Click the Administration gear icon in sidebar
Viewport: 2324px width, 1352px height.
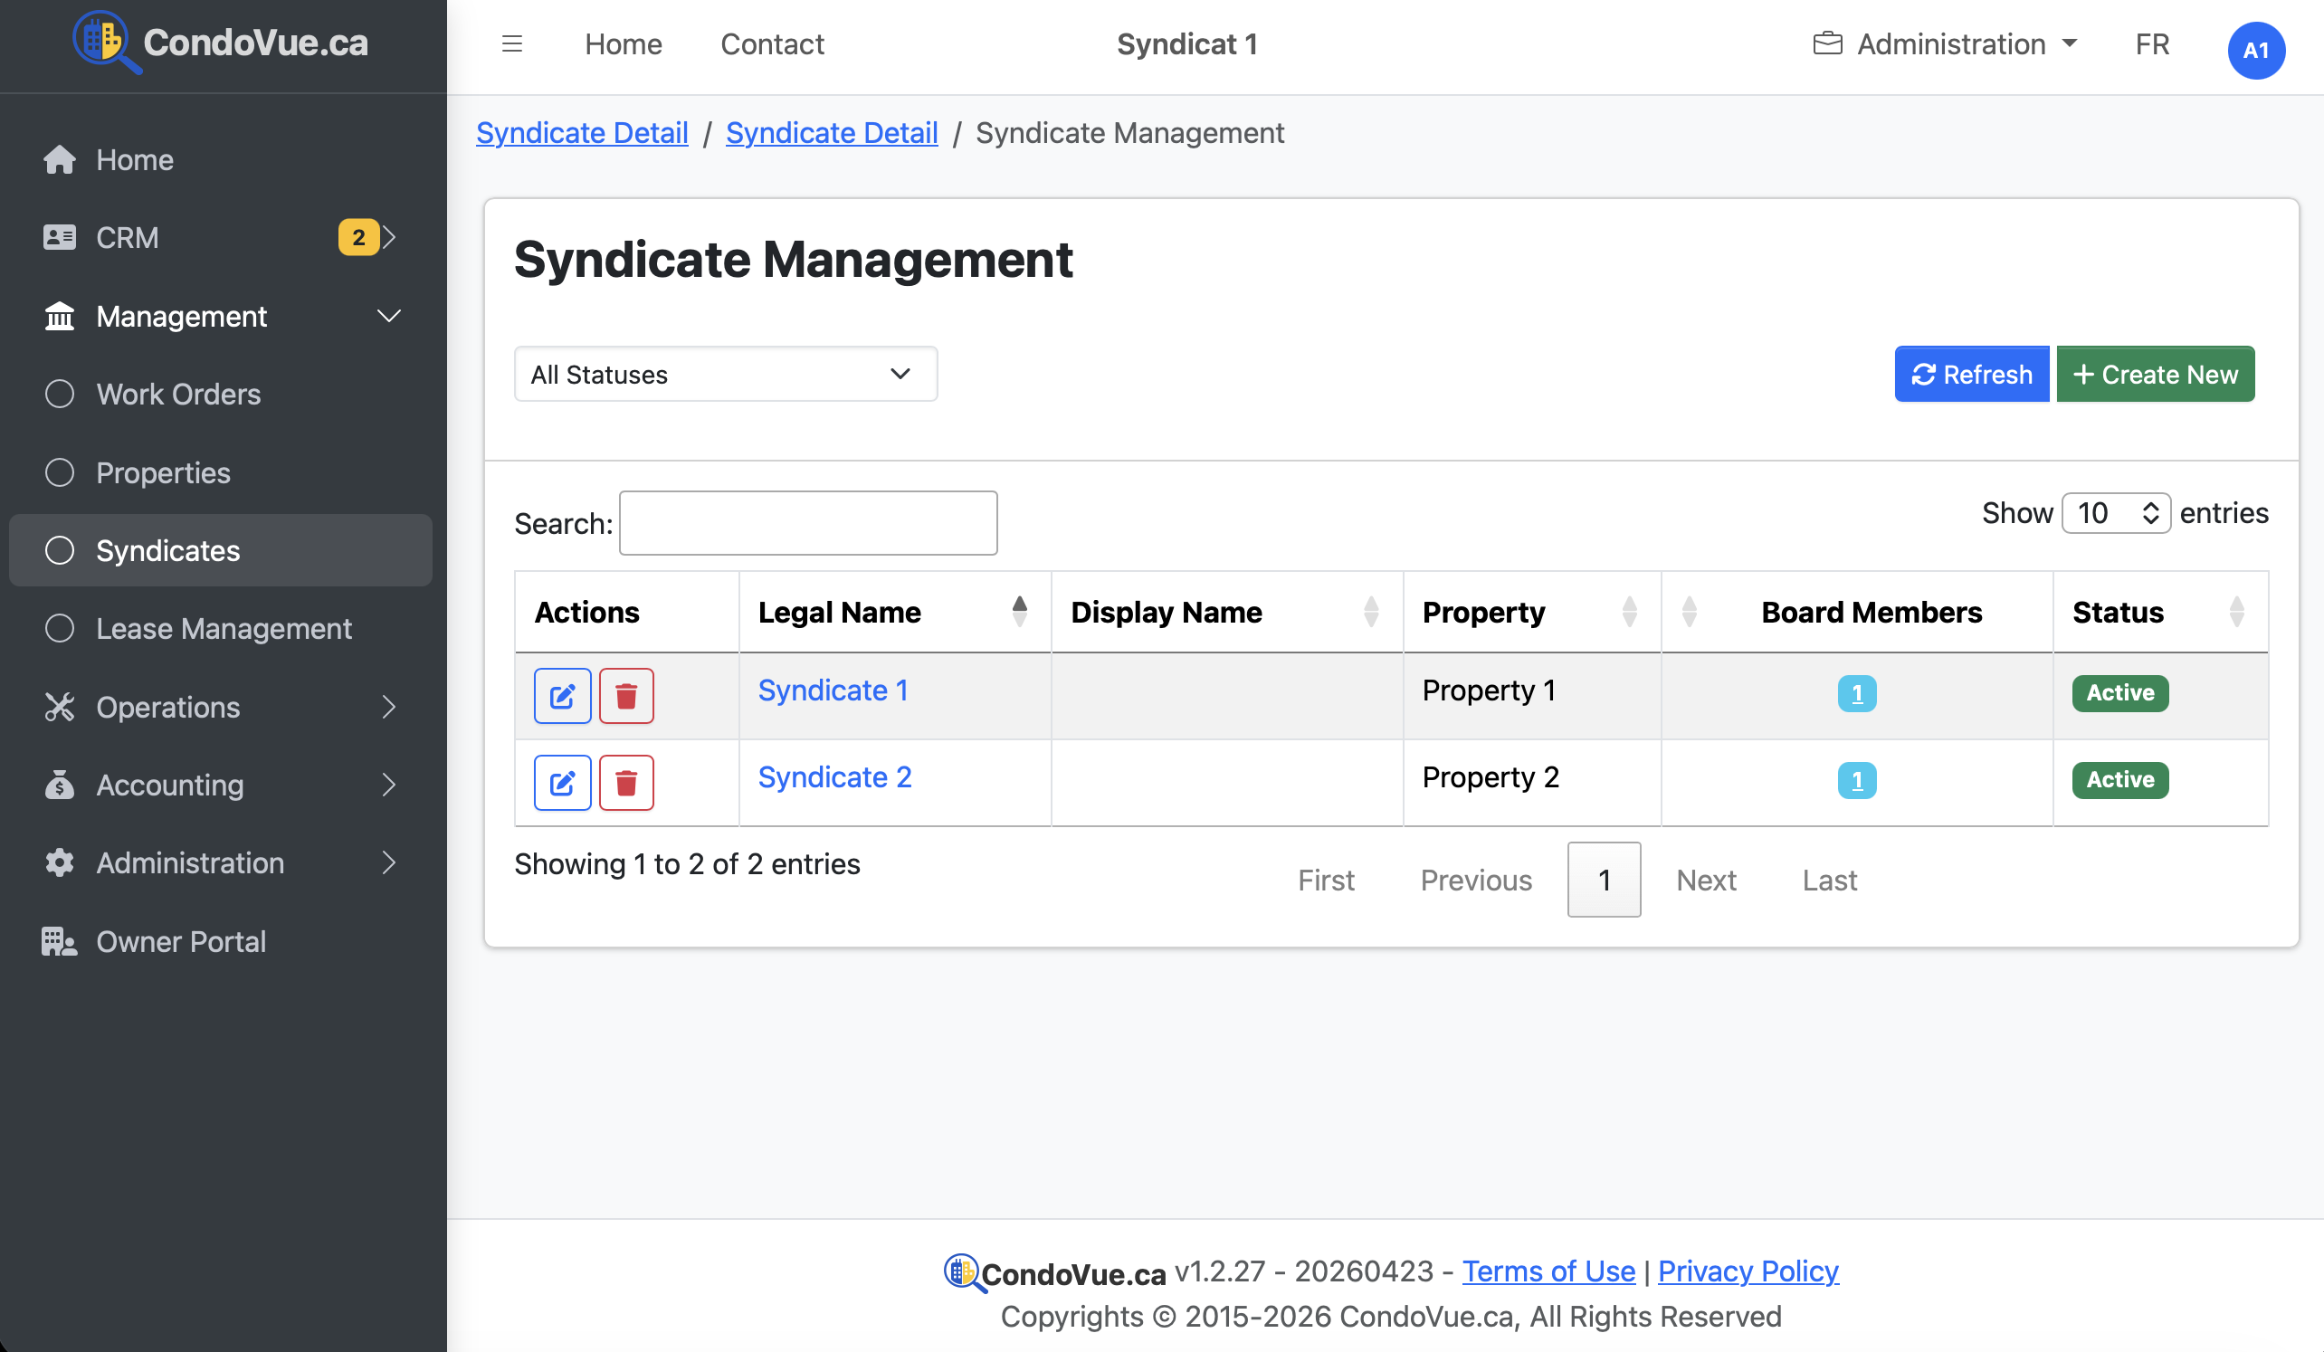tap(59, 863)
